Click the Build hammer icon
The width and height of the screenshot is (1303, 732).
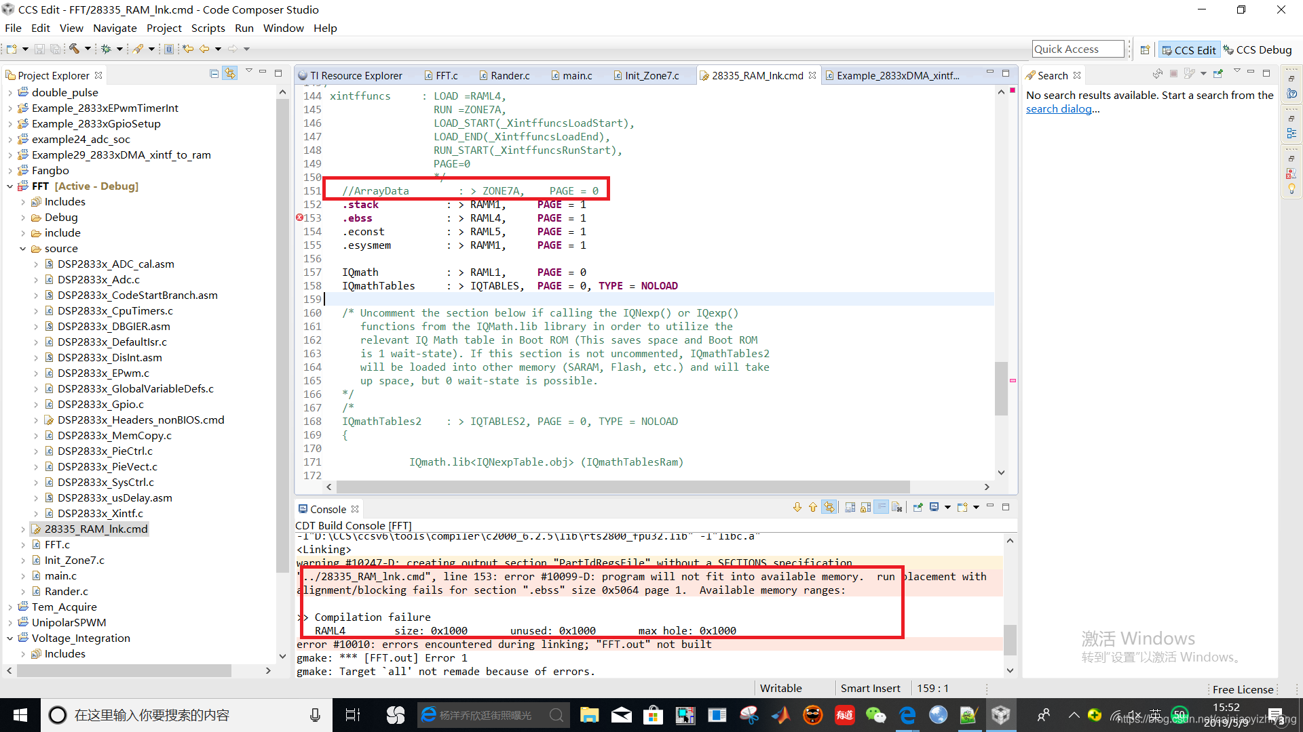[73, 49]
